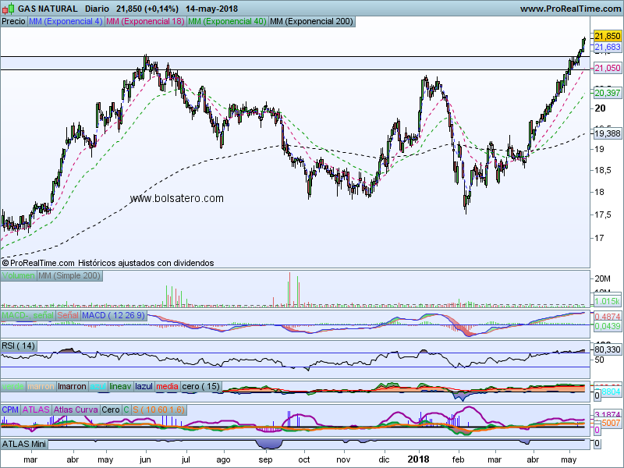Toggle the MM (Exponencial 40) legend label
This screenshot has height=468, width=624.
(x=226, y=22)
